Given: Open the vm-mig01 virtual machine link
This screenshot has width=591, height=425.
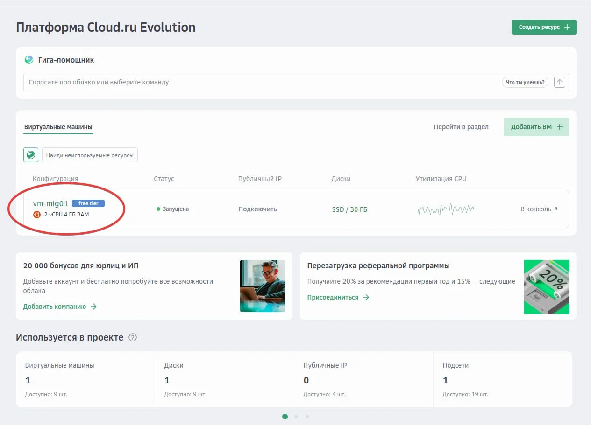Looking at the screenshot, I should point(50,203).
